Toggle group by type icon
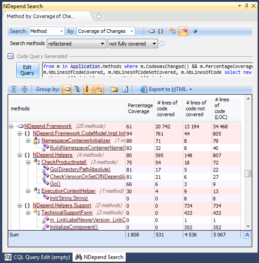This screenshot has width=259, height=263. point(99,89)
